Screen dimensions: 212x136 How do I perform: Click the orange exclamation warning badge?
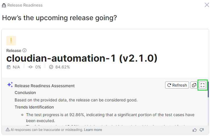coord(11,41)
